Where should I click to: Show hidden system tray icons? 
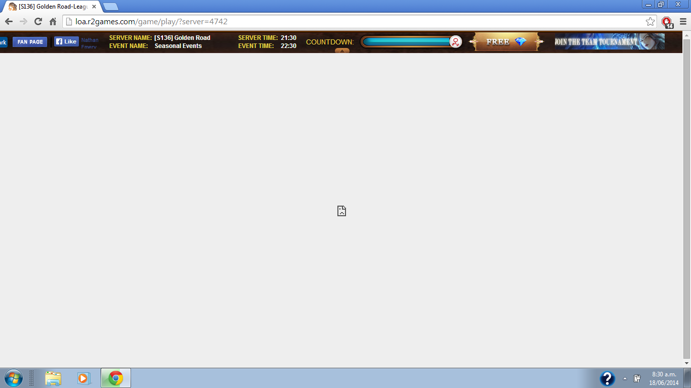[x=625, y=378]
